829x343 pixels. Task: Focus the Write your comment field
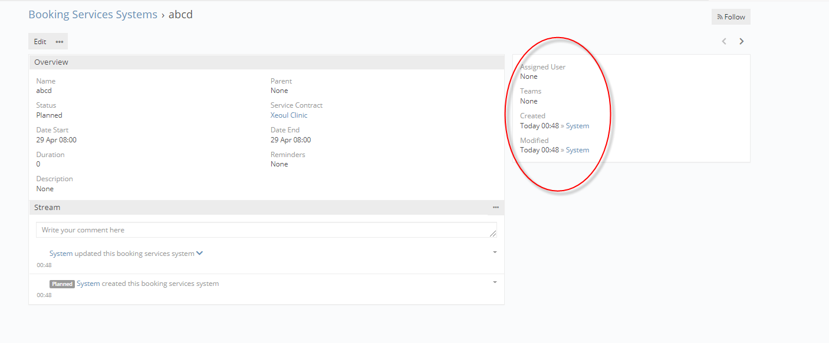265,230
